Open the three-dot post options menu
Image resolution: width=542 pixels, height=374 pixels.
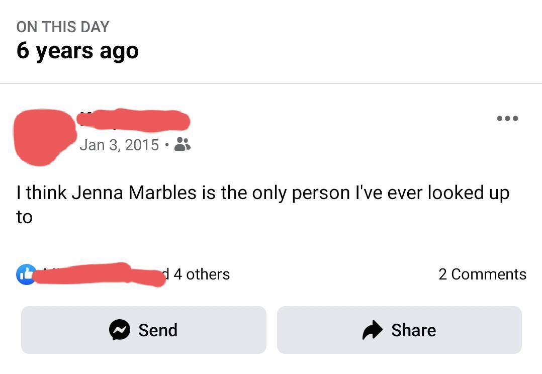click(507, 119)
